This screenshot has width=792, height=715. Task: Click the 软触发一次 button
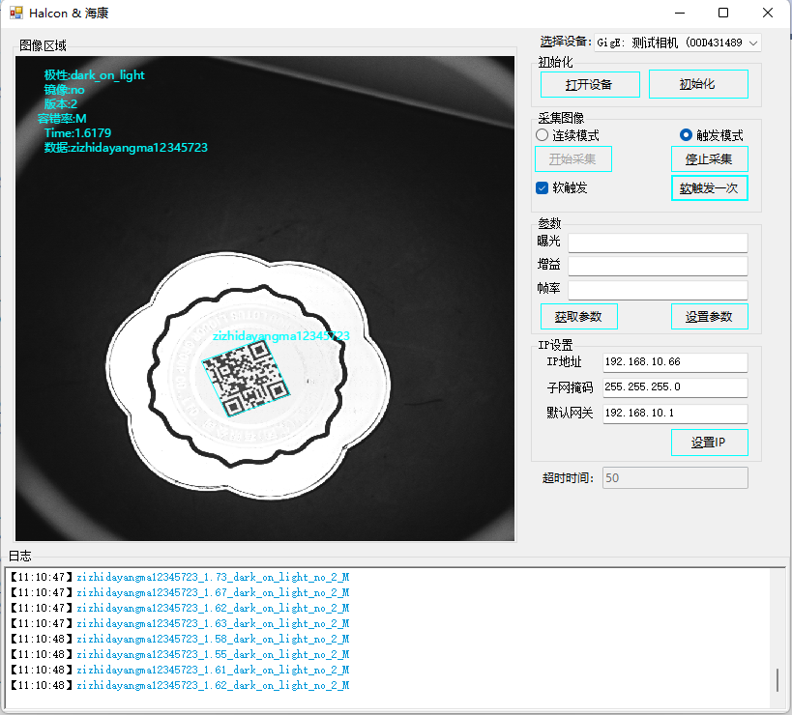[x=709, y=188]
